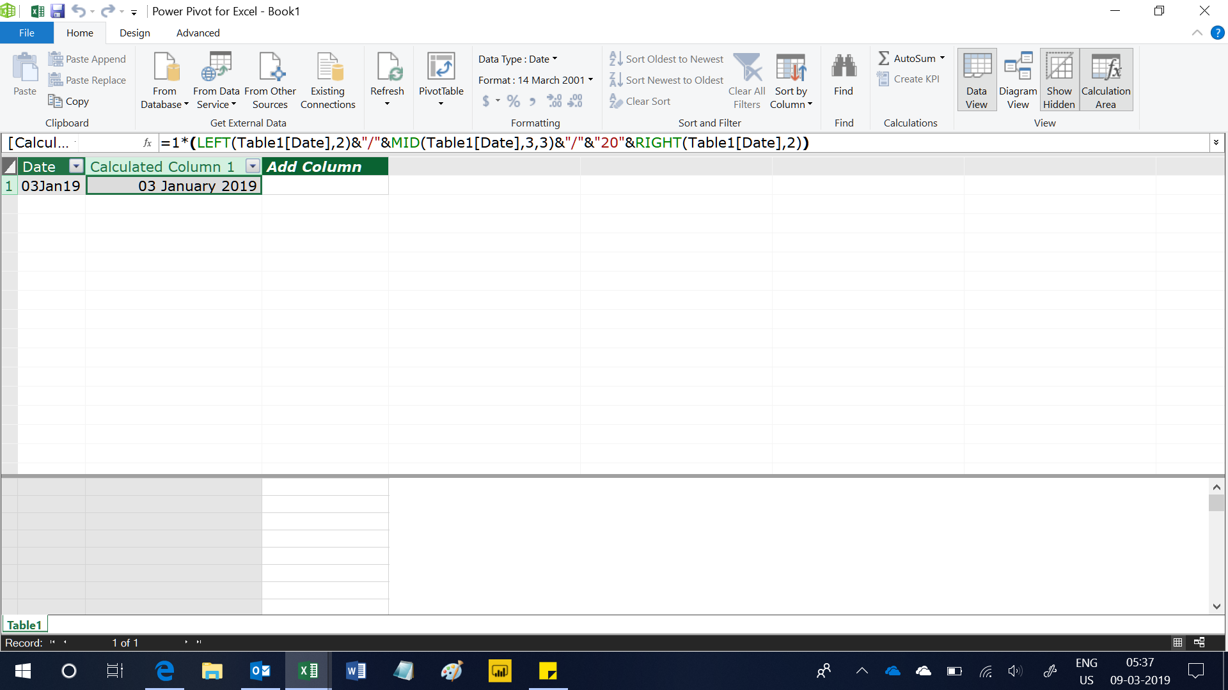This screenshot has width=1228, height=690.
Task: Open currency format dropdown arrow
Action: coord(498,100)
